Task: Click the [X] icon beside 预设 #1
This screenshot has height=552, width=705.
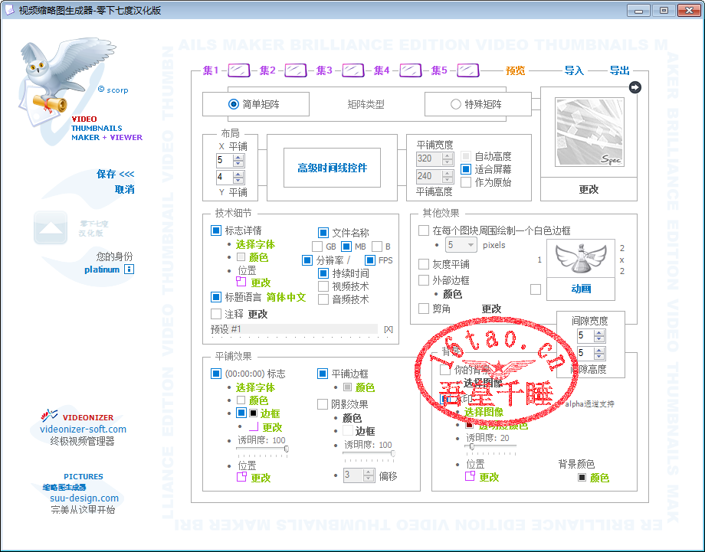Action: (389, 329)
